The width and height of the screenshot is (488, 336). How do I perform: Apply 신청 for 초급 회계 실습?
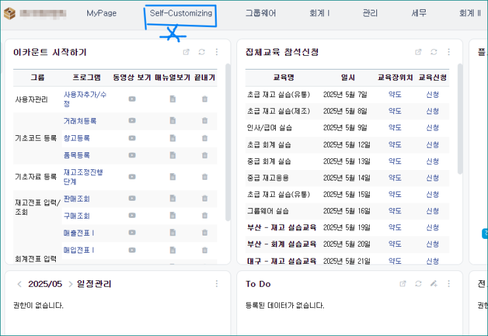pos(432,144)
